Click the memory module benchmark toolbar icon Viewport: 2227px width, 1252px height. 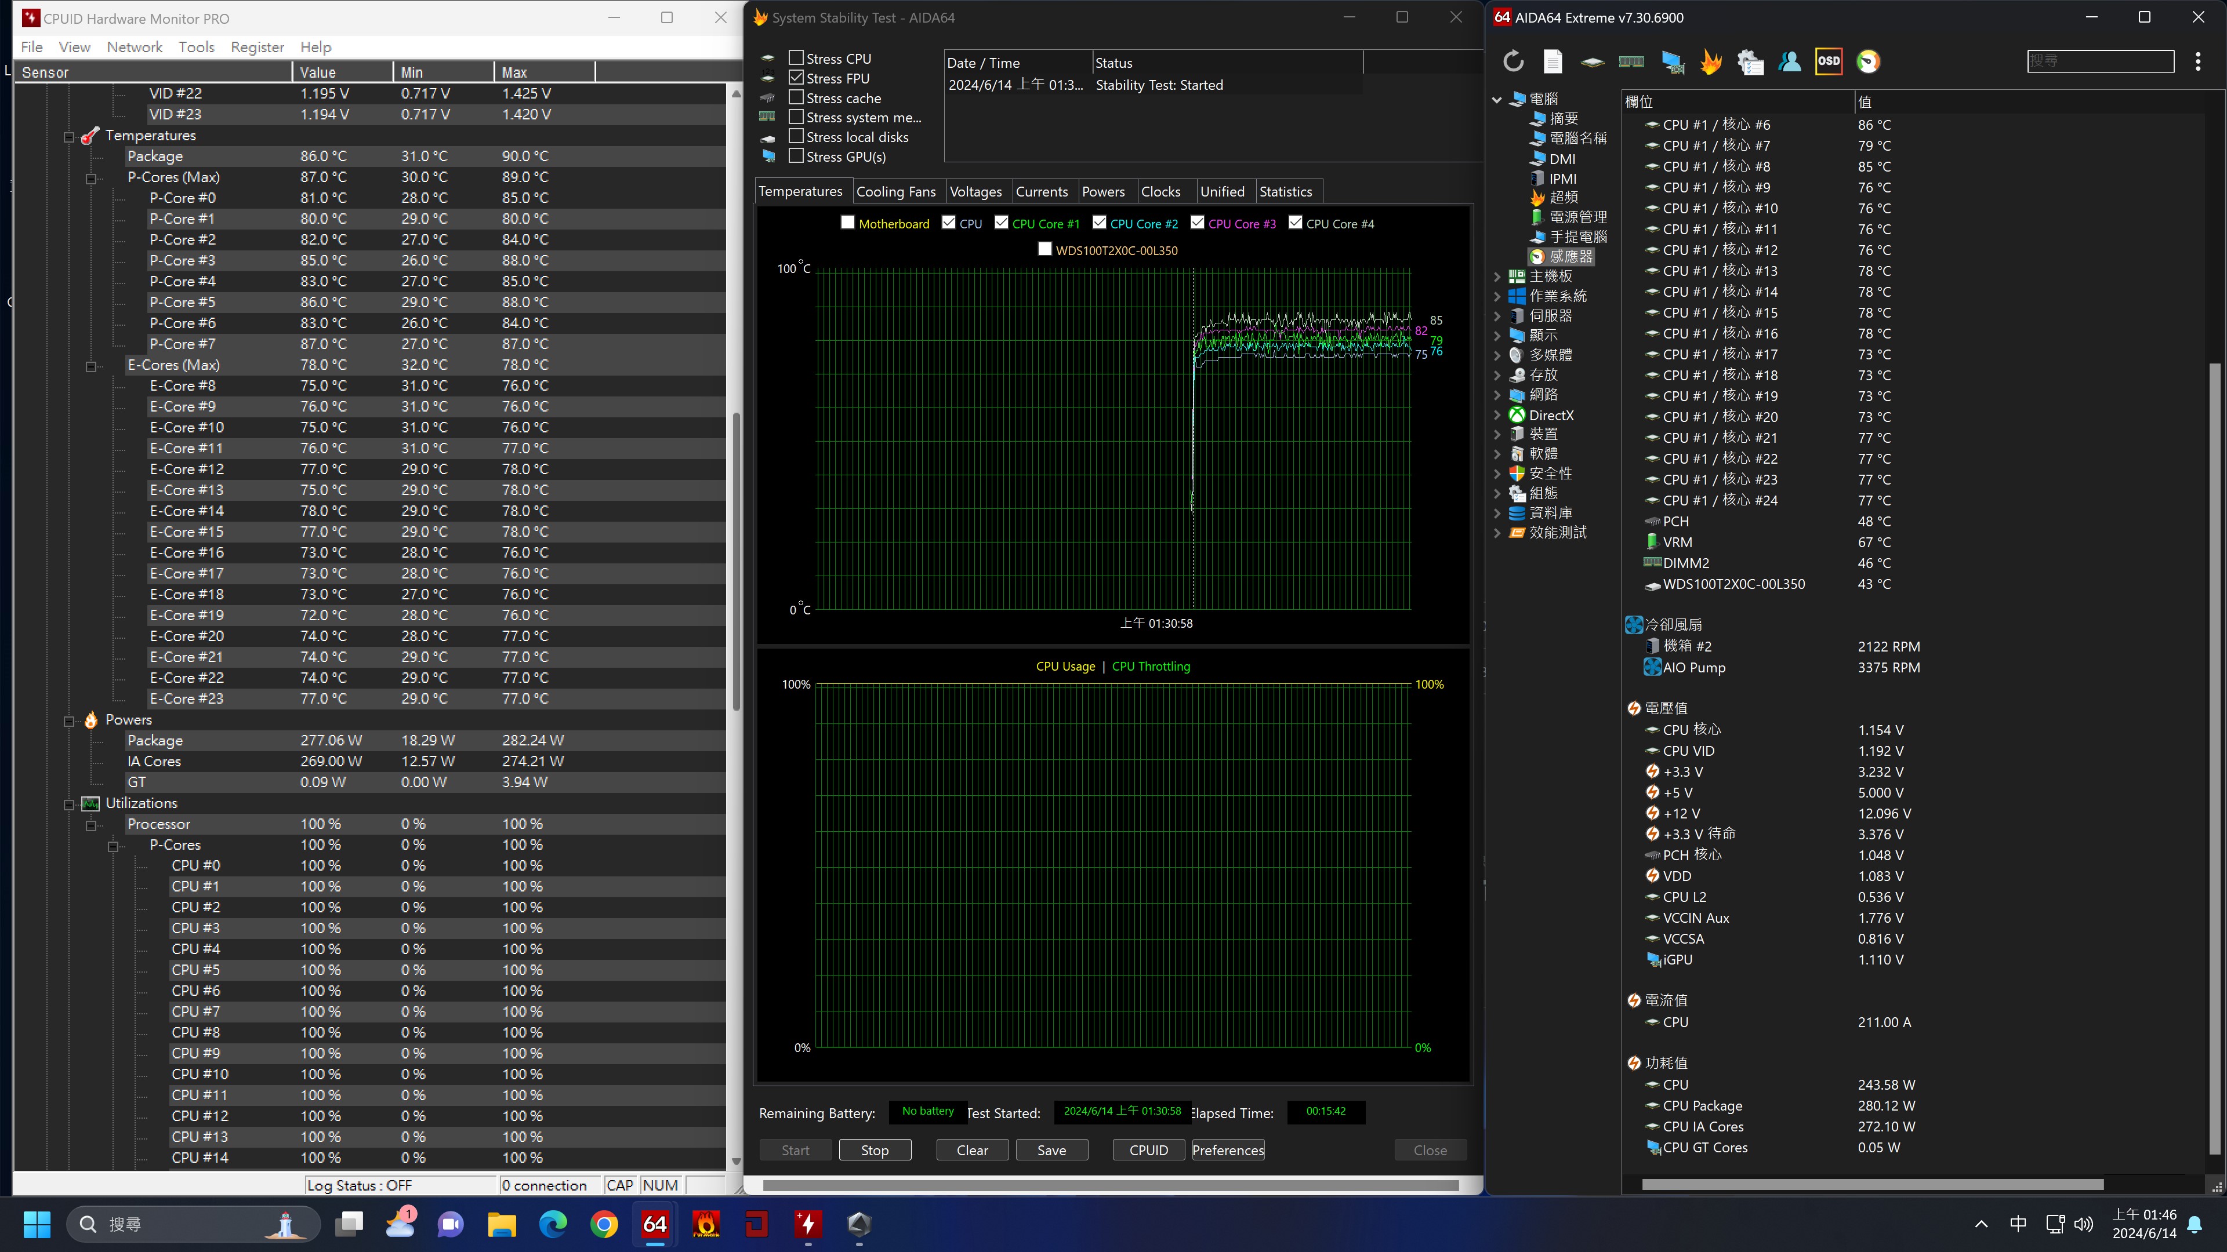[1631, 61]
